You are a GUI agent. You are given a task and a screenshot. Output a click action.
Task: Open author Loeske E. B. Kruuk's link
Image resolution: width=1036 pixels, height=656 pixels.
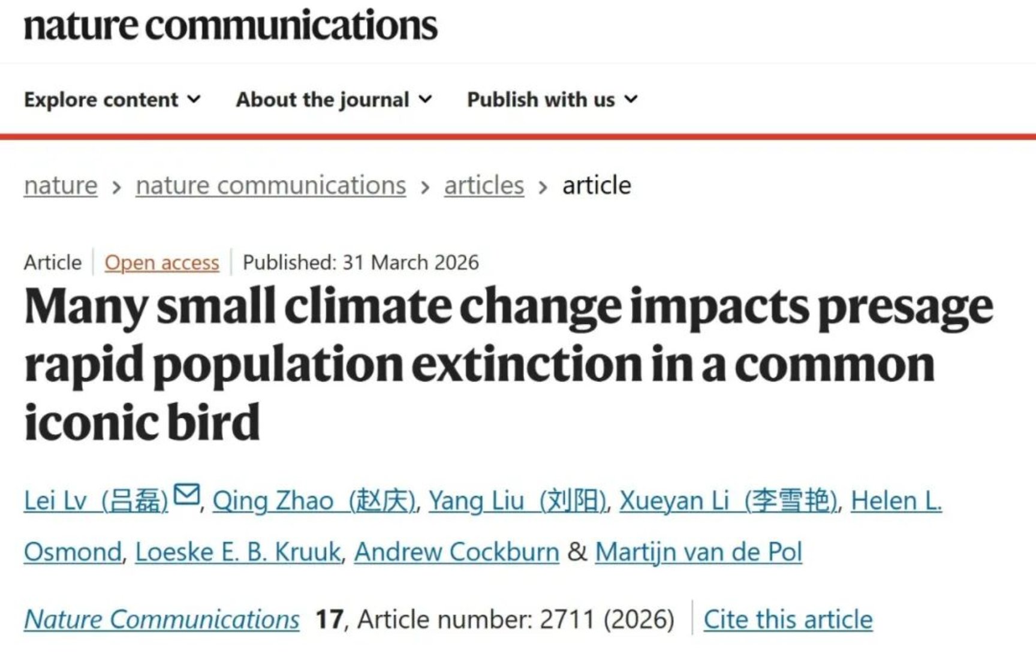coord(238,552)
